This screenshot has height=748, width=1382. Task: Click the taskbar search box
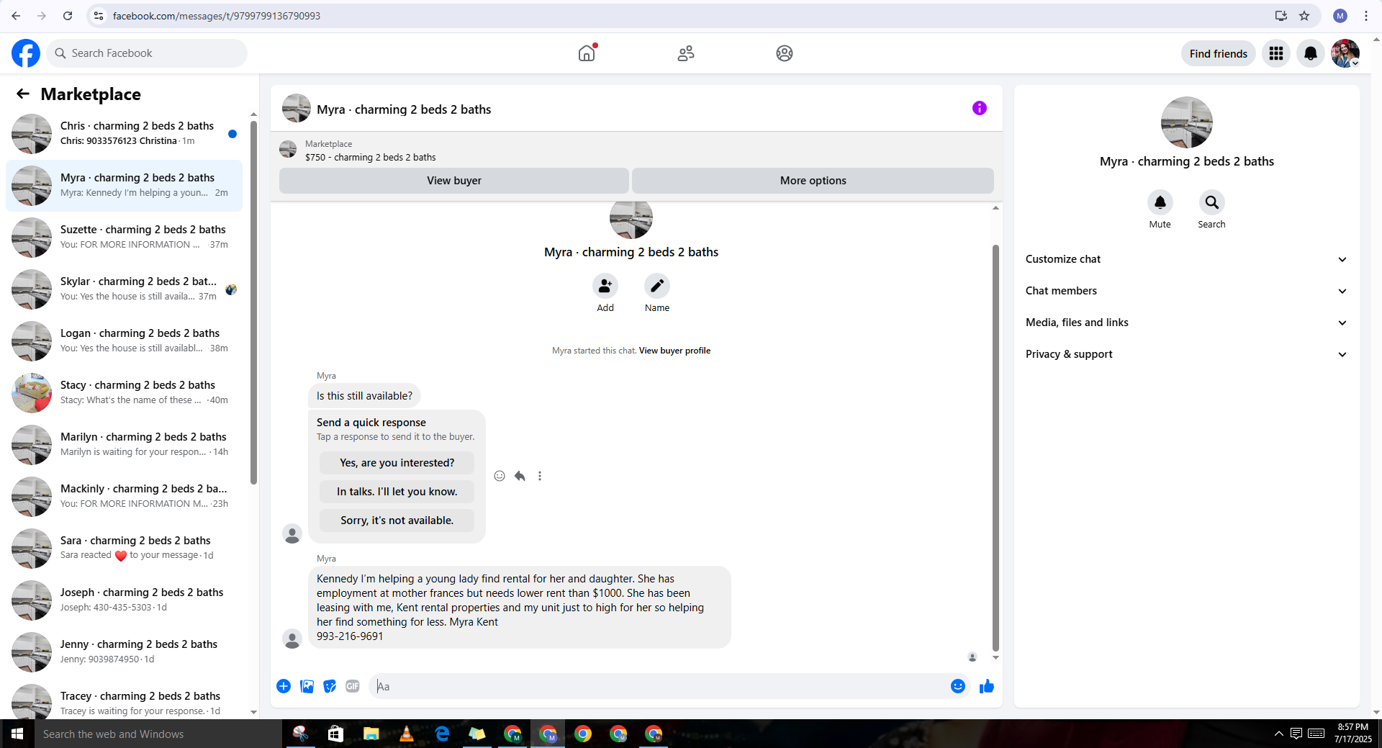click(x=158, y=734)
